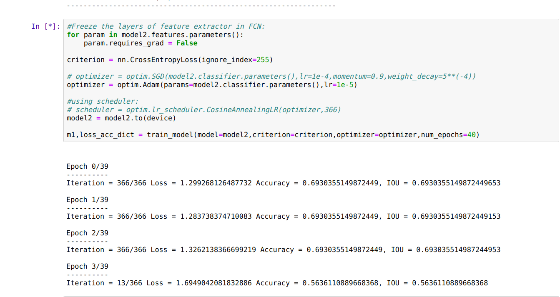Click the train_model call line
Image resolution: width=560 pixels, height=297 pixels.
click(x=273, y=135)
